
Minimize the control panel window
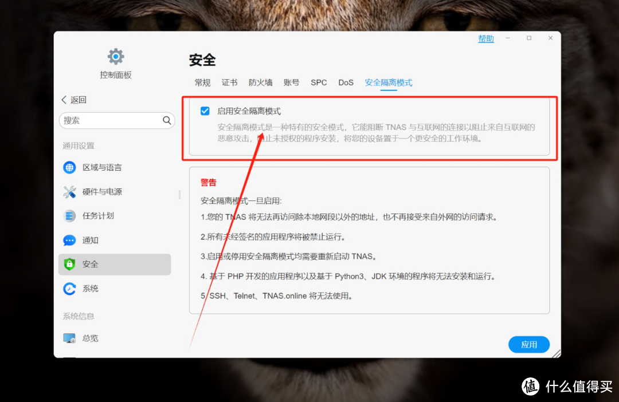(508, 38)
